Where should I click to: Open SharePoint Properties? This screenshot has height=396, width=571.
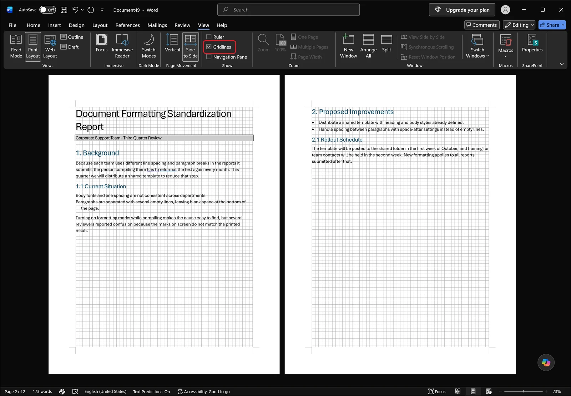[x=532, y=44]
